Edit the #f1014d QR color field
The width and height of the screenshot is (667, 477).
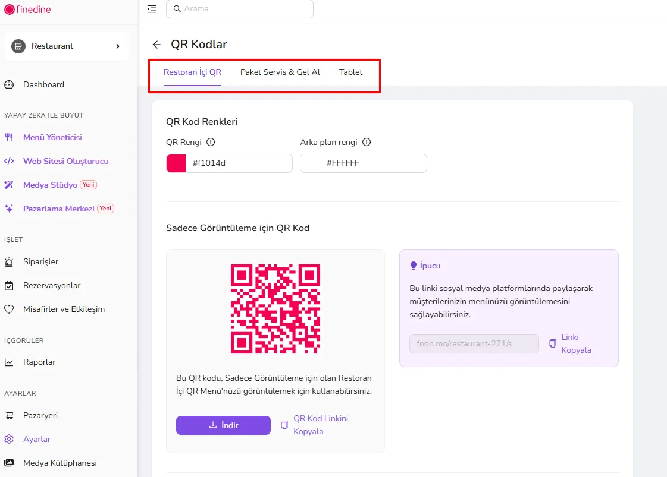(239, 163)
